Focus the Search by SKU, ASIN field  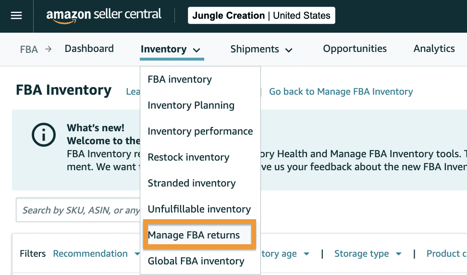[x=79, y=210]
